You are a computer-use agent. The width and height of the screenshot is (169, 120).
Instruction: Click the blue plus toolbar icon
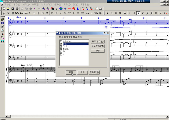[65, 9]
